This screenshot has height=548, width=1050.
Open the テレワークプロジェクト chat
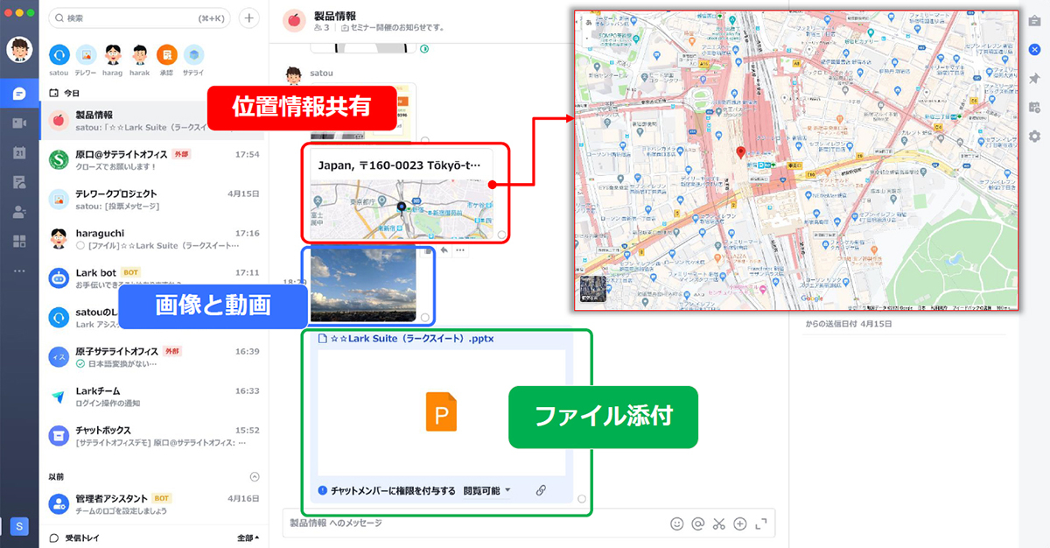click(x=152, y=200)
